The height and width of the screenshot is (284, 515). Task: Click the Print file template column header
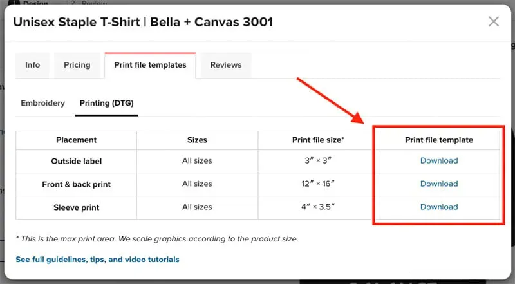[439, 140]
